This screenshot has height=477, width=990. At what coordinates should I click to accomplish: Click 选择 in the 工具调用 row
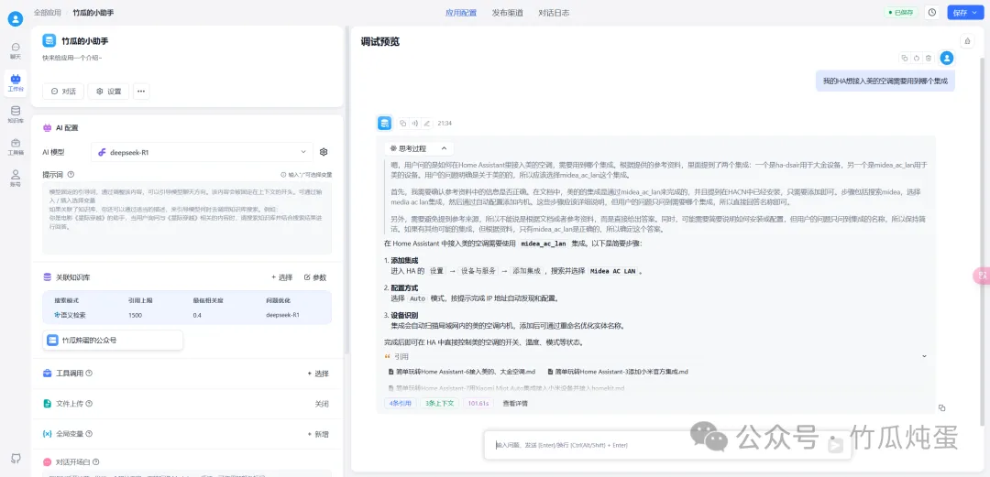click(318, 374)
